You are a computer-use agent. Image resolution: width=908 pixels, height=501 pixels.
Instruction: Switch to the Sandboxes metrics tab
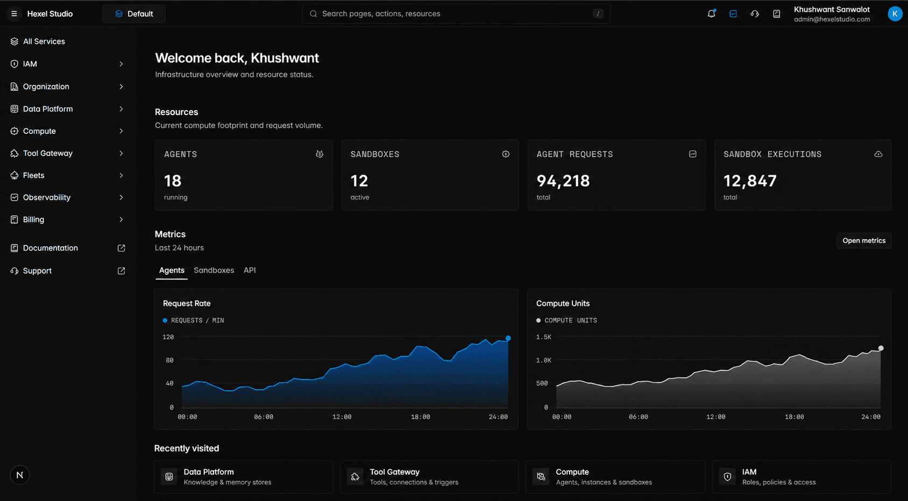point(214,270)
